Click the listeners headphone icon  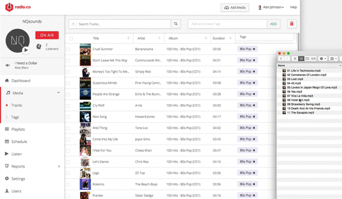39,46
